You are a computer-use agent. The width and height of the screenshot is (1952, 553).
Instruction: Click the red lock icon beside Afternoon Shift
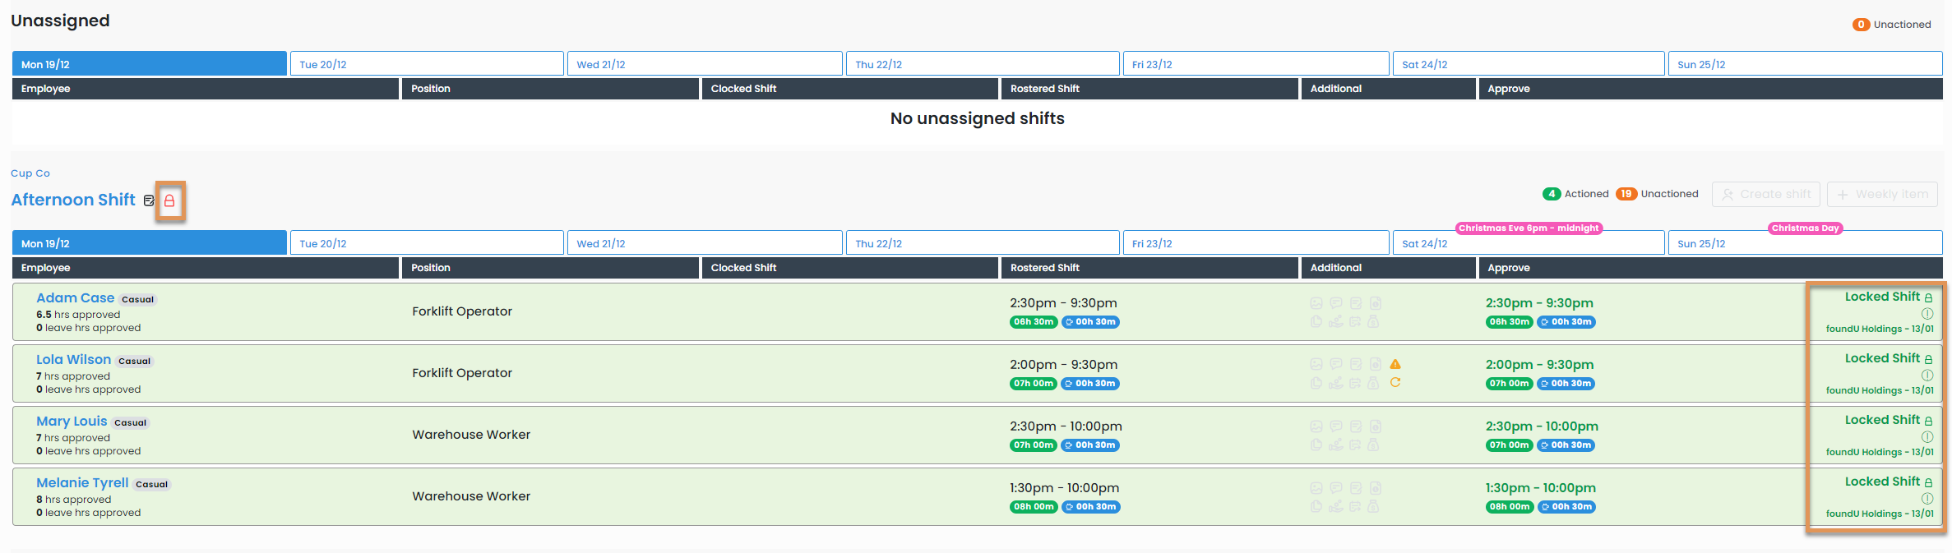pyautogui.click(x=169, y=200)
